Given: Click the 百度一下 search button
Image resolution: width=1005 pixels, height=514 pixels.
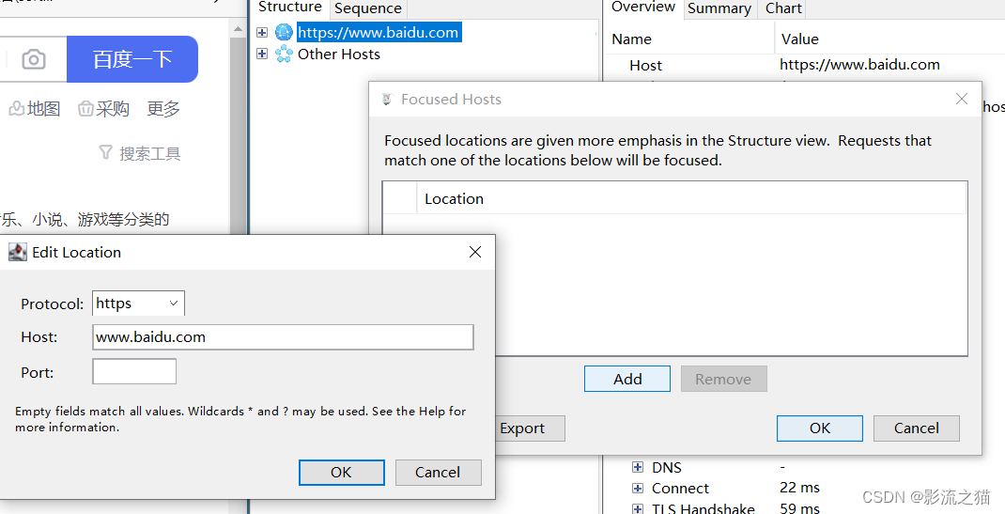Looking at the screenshot, I should pos(132,59).
